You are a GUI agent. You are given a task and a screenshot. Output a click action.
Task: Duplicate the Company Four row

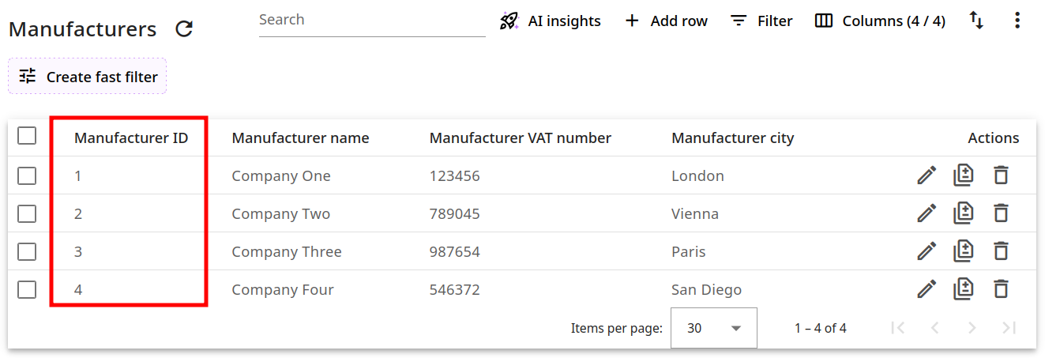coord(963,289)
